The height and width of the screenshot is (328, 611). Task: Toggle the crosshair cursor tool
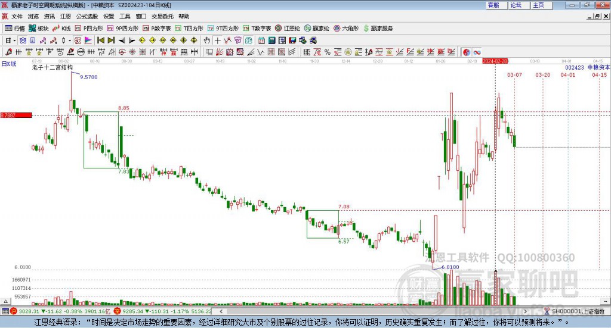click(x=217, y=40)
